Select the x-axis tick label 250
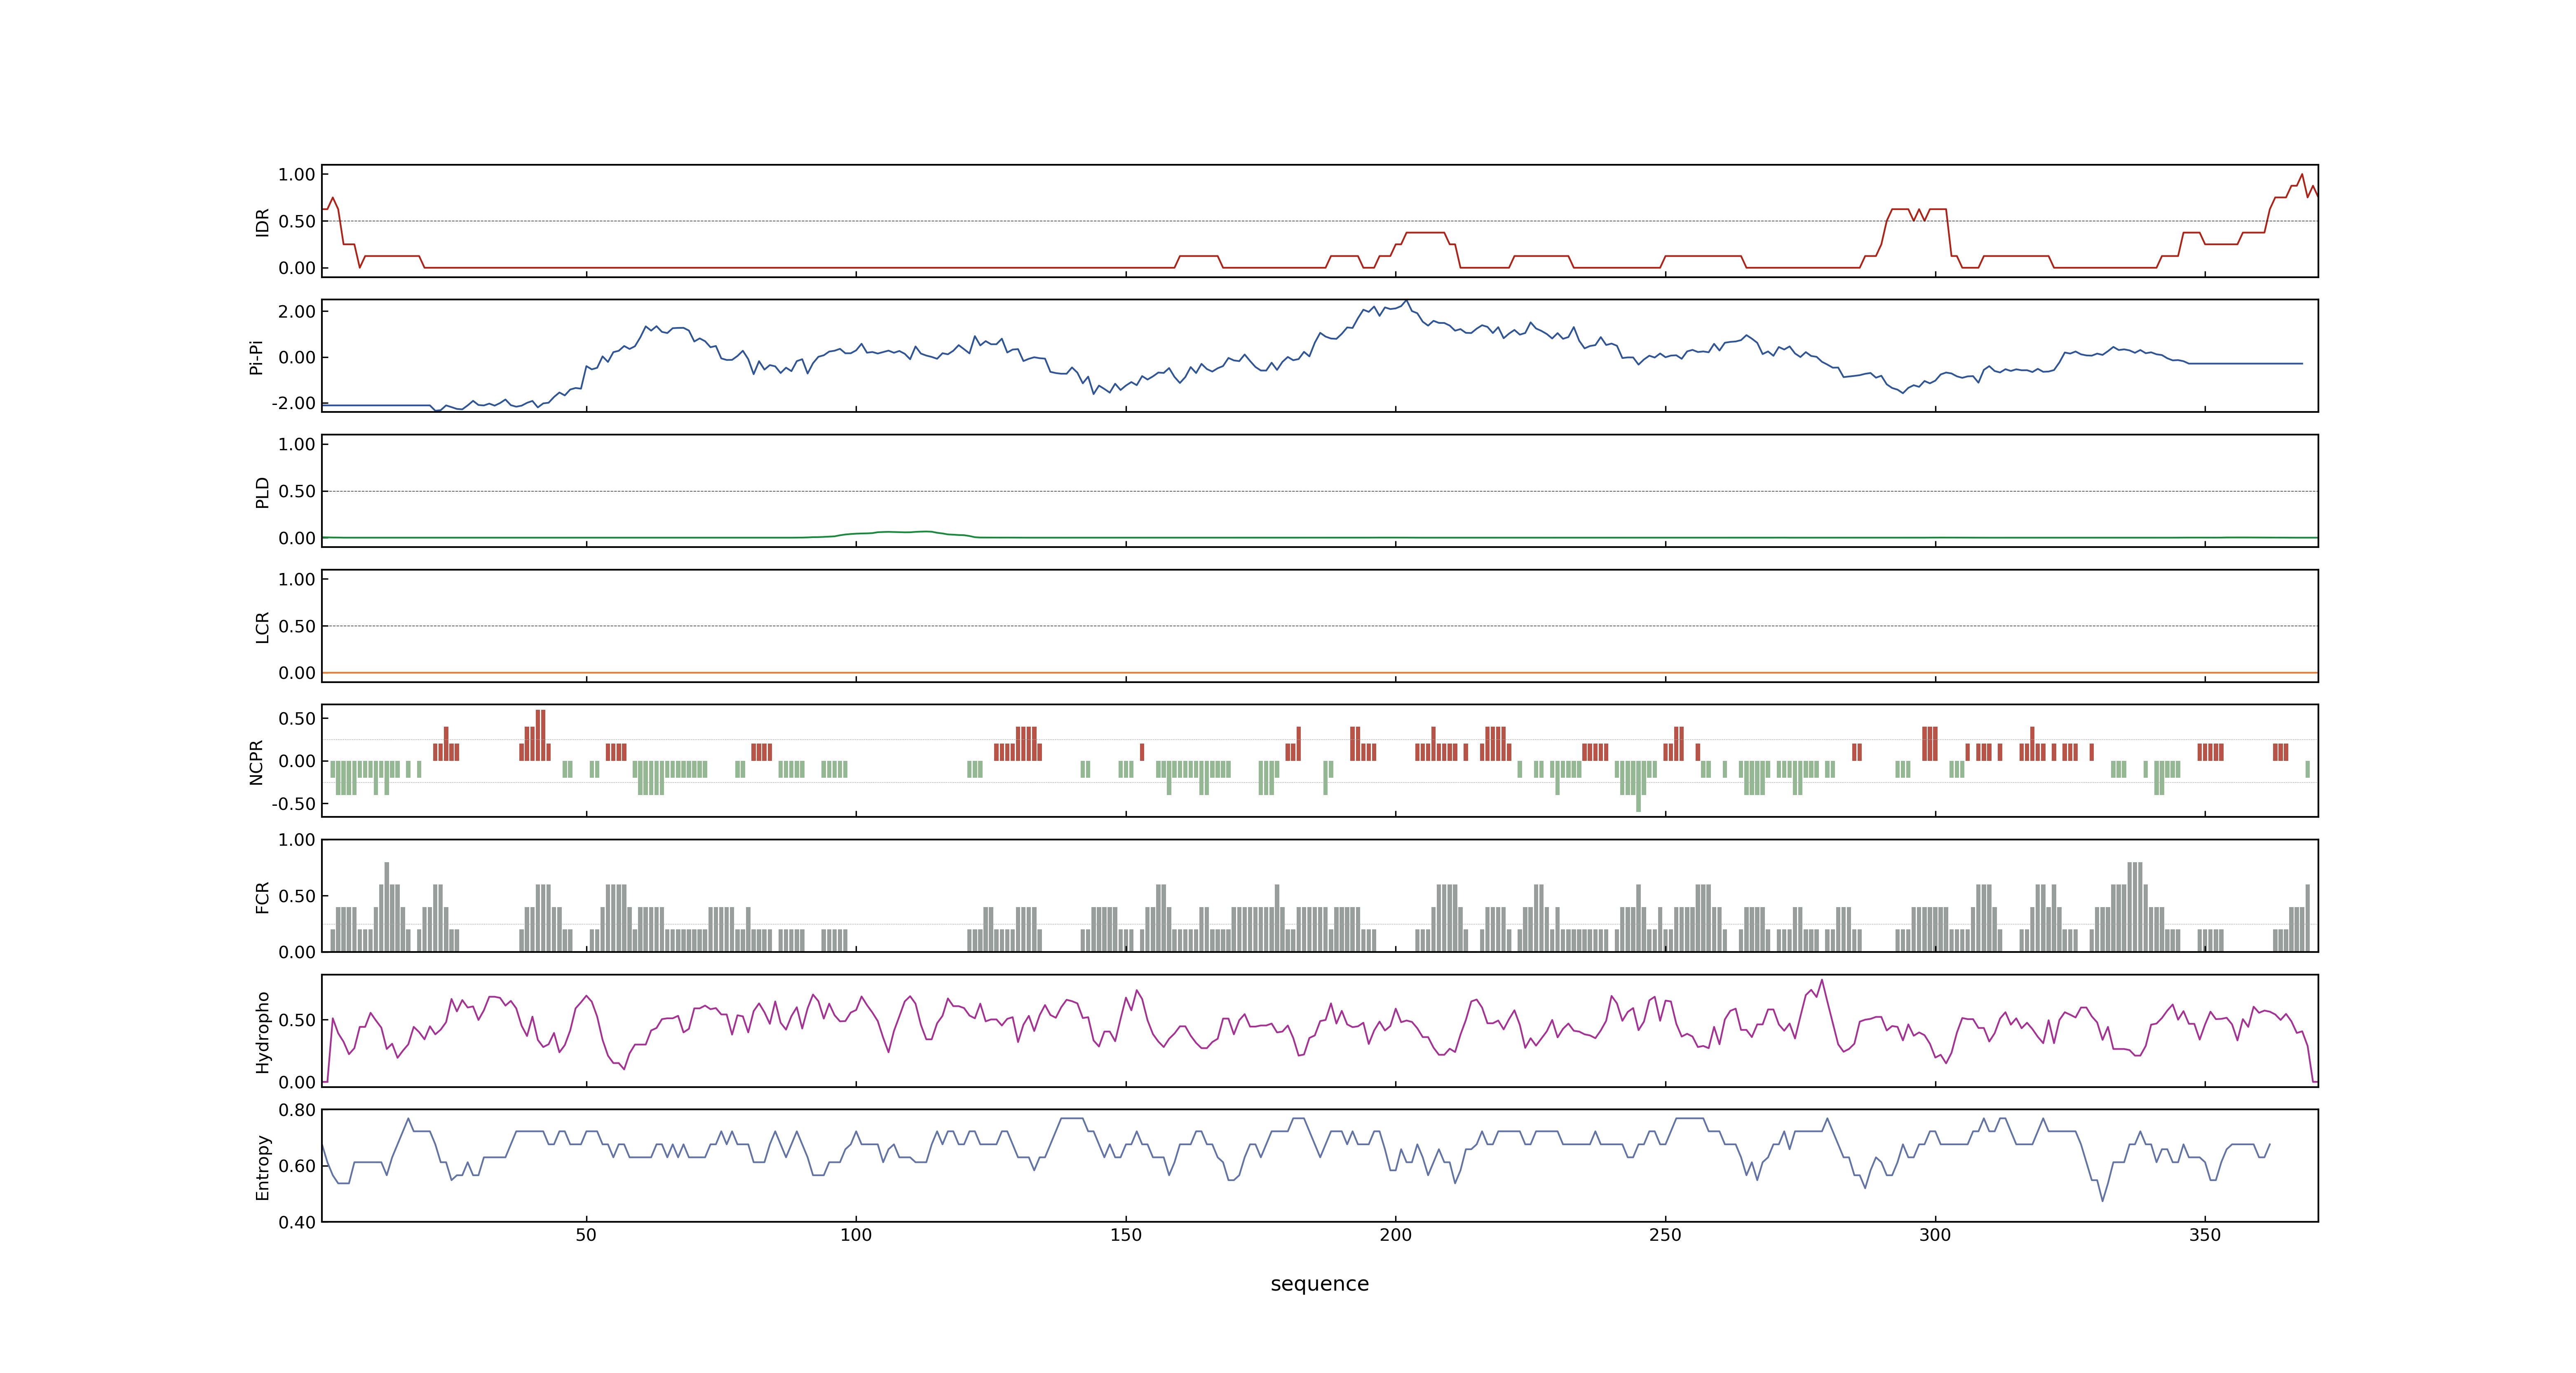This screenshot has height=1373, width=2576. click(1665, 1235)
